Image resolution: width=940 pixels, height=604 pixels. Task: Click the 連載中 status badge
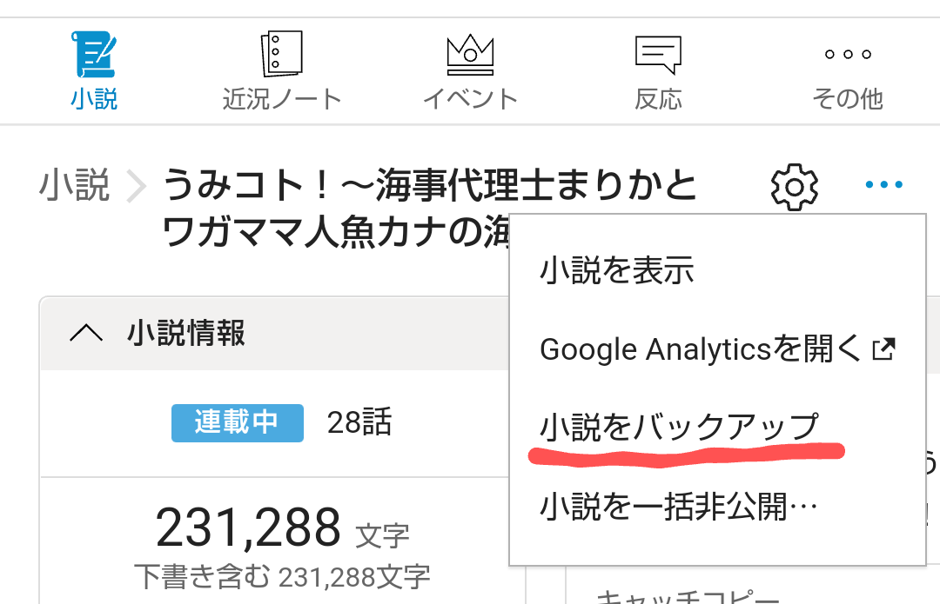point(237,423)
